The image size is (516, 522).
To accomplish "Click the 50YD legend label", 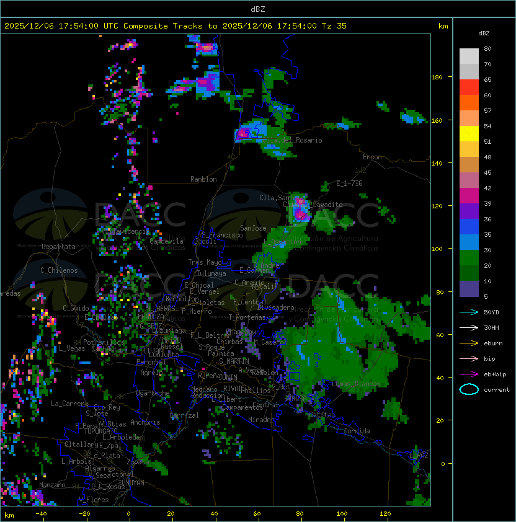I will (x=491, y=312).
